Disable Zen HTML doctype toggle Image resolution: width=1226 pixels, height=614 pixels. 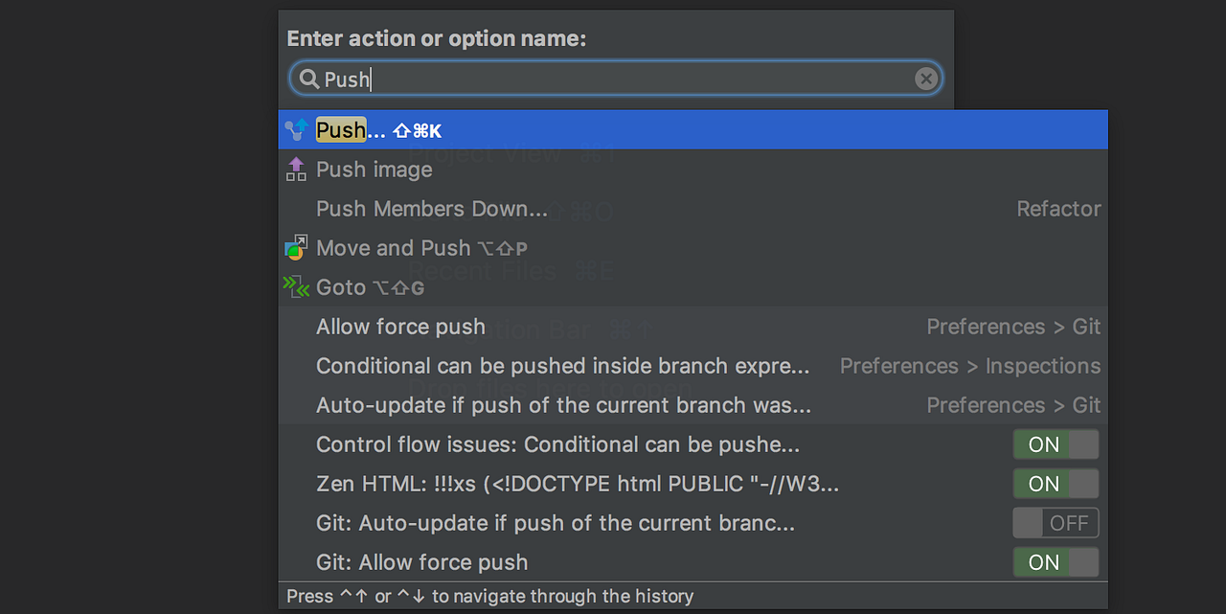[x=1056, y=484]
